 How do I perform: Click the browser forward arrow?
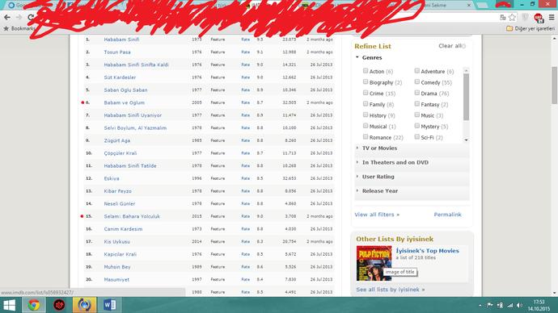tap(19, 17)
